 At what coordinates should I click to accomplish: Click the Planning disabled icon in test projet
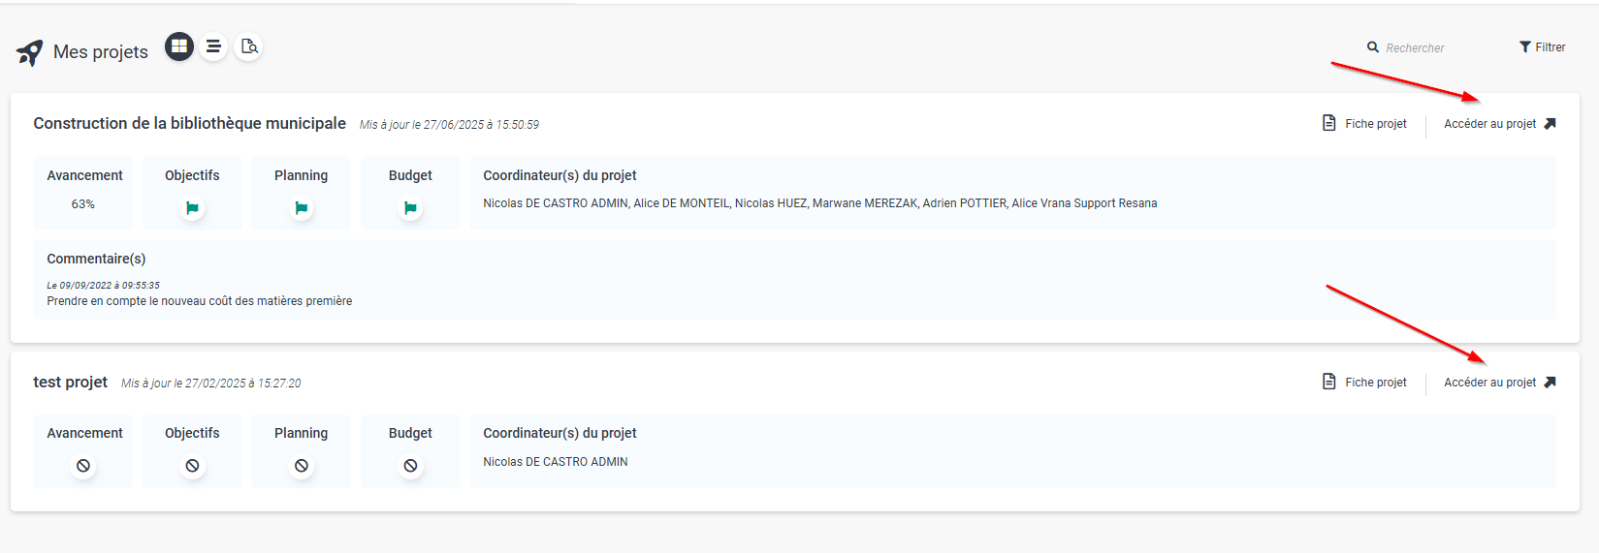302,466
